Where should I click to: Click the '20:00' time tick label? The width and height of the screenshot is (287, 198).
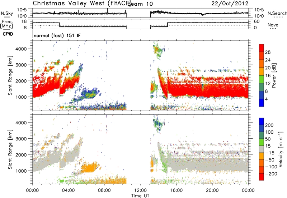[212, 190]
